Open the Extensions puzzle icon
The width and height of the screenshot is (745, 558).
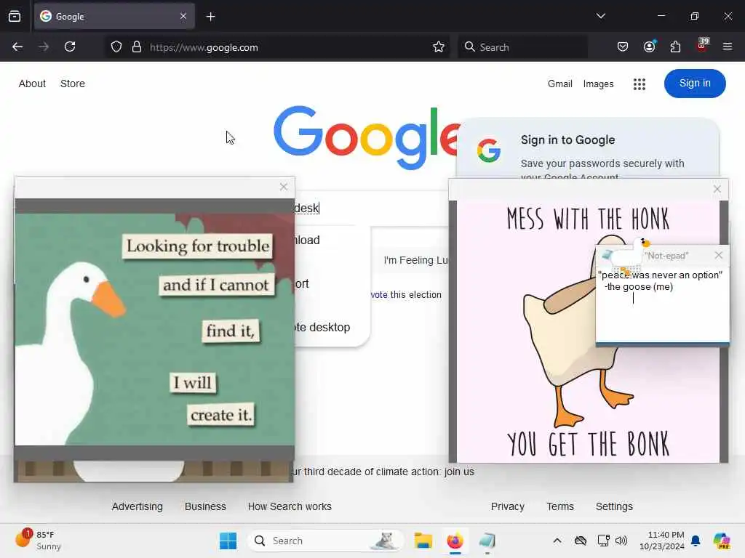pos(675,46)
